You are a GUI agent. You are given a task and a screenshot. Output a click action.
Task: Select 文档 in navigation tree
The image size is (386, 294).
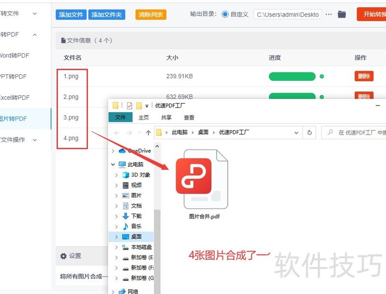coord(136,206)
